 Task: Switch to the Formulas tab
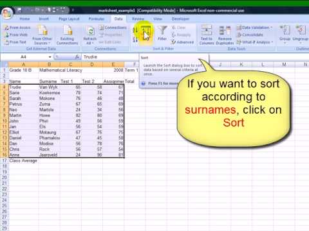coord(97,19)
